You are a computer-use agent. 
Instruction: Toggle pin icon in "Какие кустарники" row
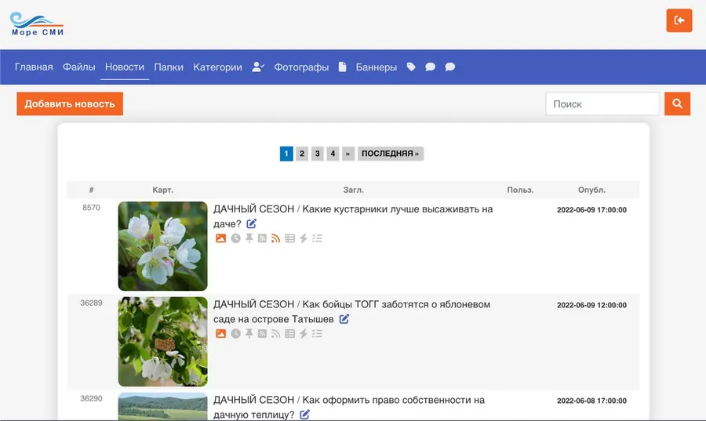(249, 238)
